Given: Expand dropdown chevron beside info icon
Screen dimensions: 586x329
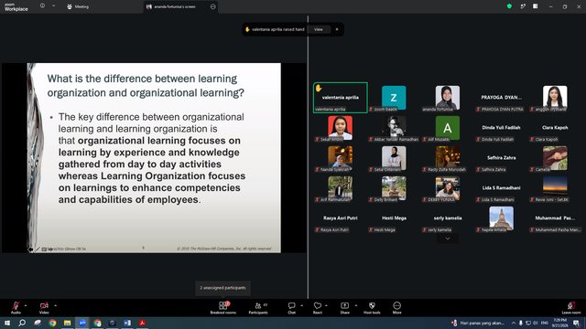Looking at the screenshot, I should click(53, 6).
